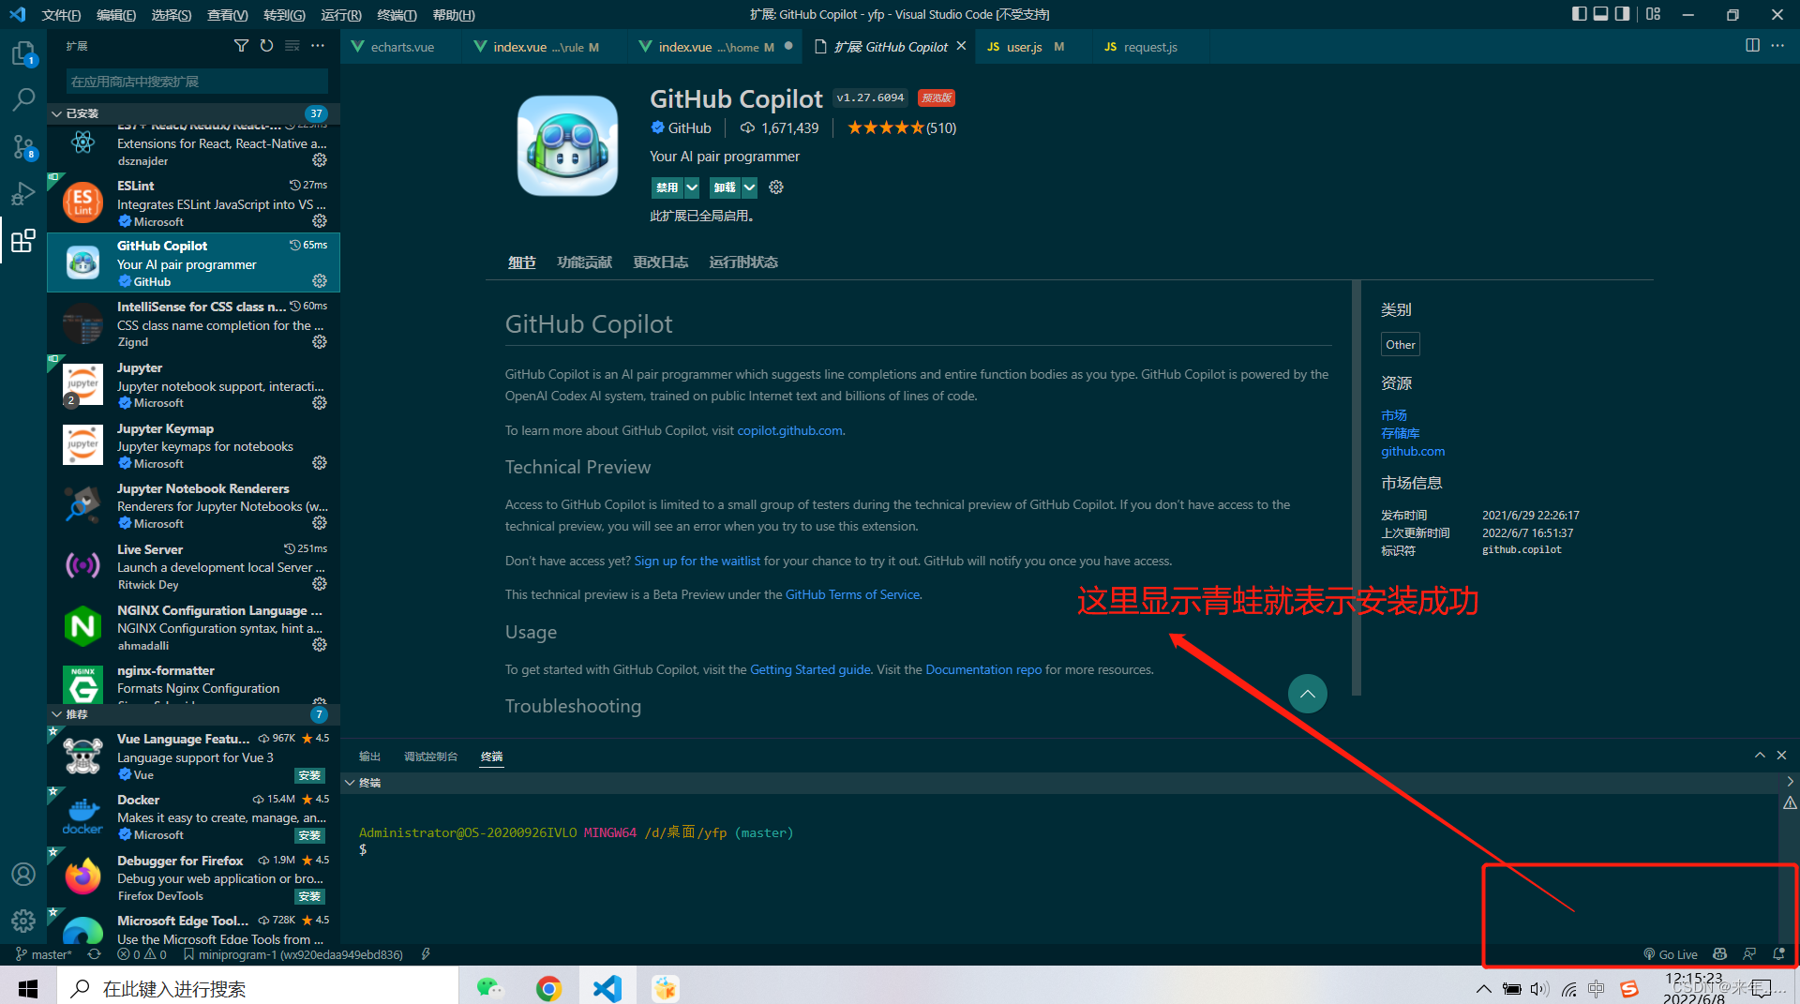Image resolution: width=1800 pixels, height=1004 pixels.
Task: Open editor more actions ellipsis
Action: click(x=1777, y=46)
